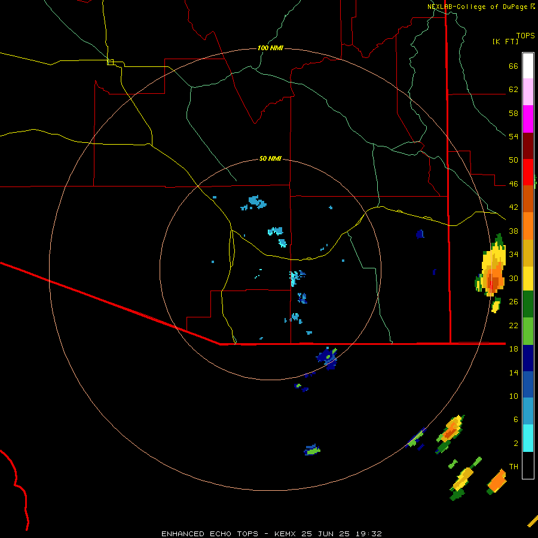538x538 pixels.
Task: Click the orange 38-42 K FT legend swatch
Action: click(528, 226)
